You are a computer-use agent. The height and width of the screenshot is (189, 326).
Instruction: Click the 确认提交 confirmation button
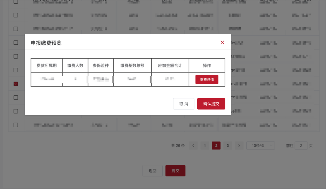coord(211,104)
